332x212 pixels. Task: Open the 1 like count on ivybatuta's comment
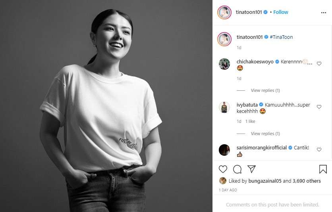(x=250, y=121)
